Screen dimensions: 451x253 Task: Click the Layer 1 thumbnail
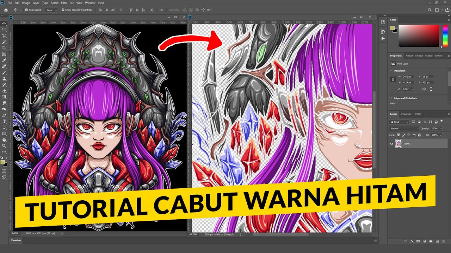[x=399, y=144]
